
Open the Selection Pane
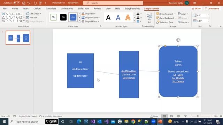click(165, 22)
